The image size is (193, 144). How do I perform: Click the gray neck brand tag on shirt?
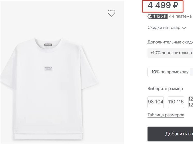coord(48,45)
